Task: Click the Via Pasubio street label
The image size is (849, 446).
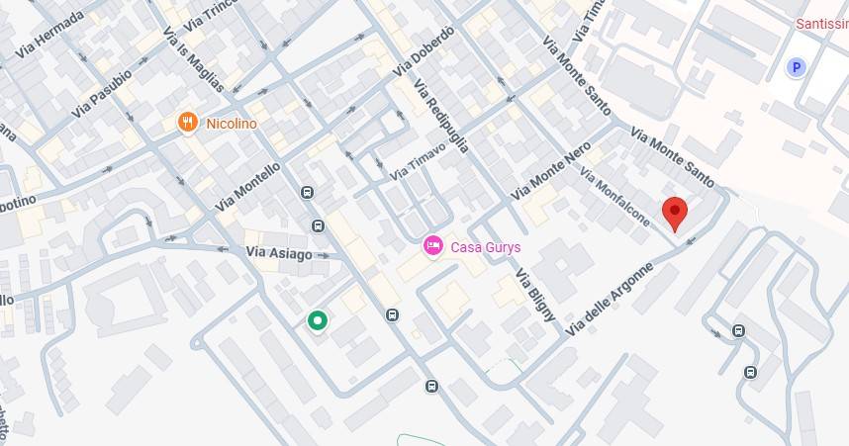Action: click(102, 94)
